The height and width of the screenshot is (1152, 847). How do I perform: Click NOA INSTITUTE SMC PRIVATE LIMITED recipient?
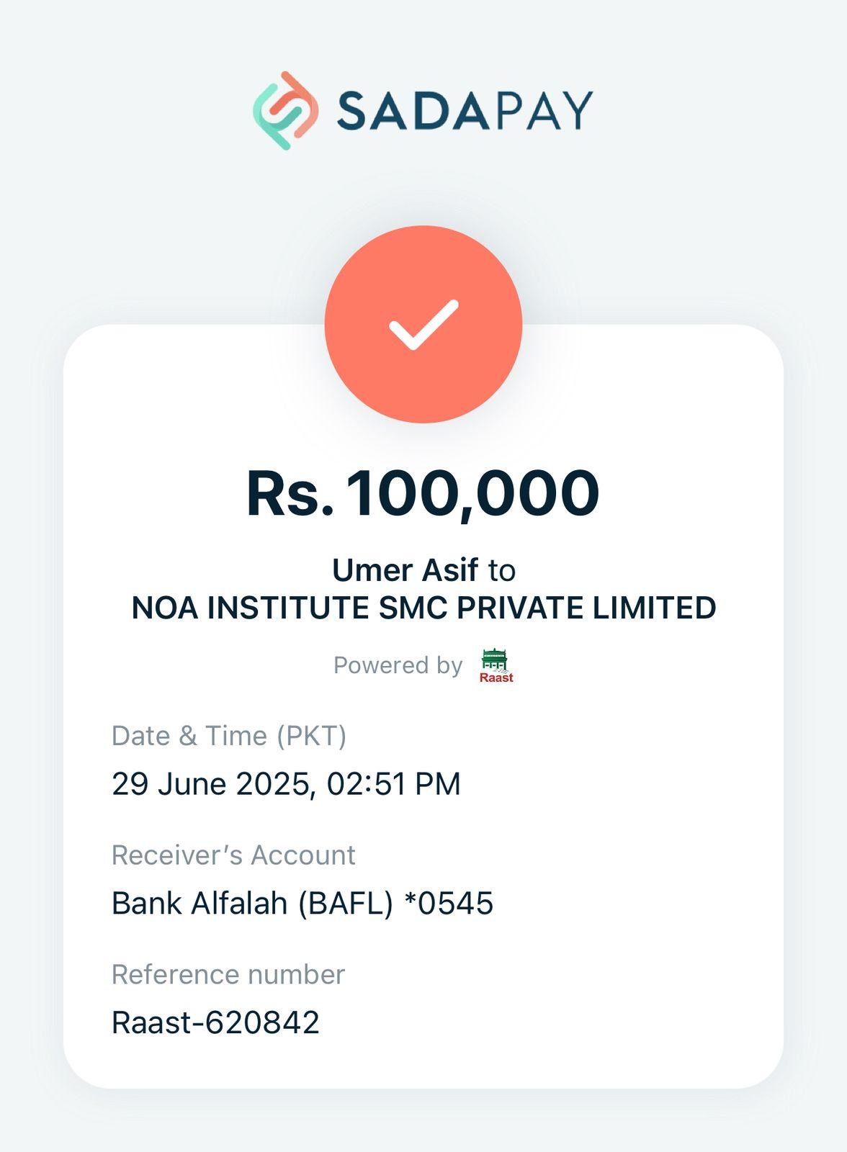(423, 608)
